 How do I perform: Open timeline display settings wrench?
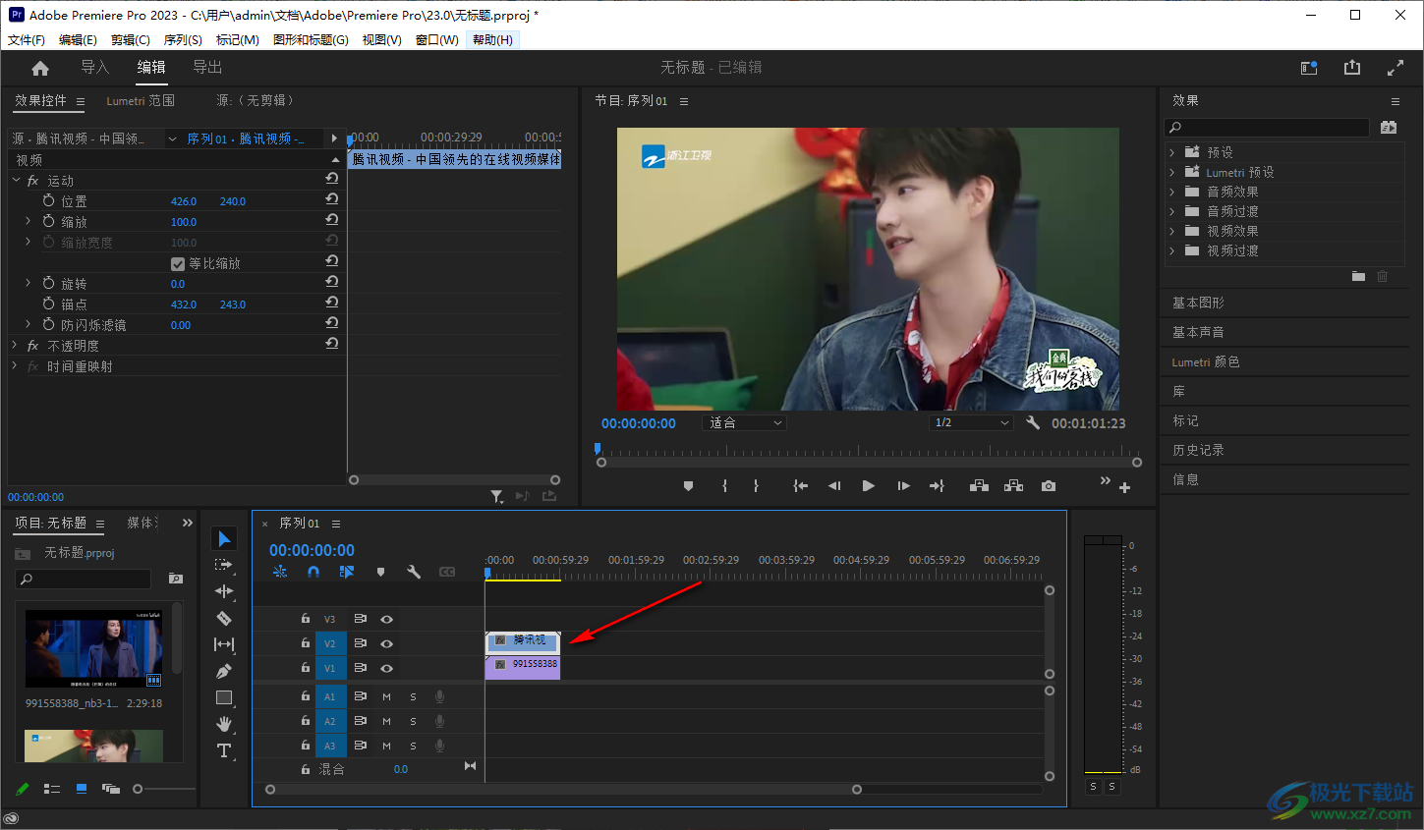(414, 572)
